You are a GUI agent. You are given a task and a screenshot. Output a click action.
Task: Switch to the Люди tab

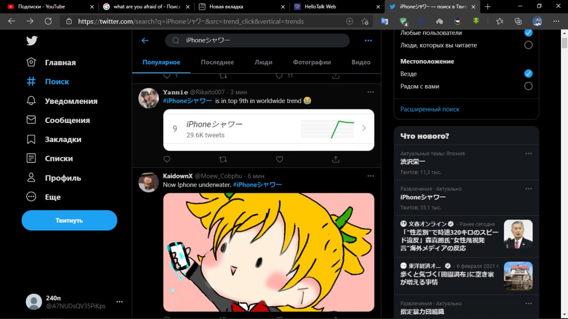pos(263,62)
